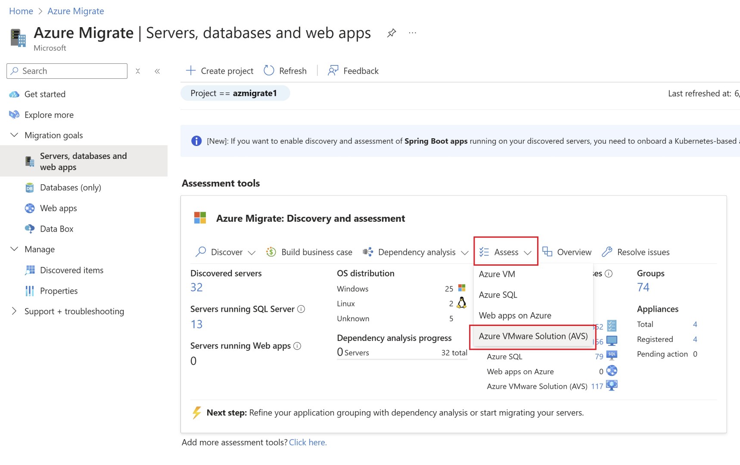Click the Linux OS distribution row
The image size is (740, 465).
402,304
